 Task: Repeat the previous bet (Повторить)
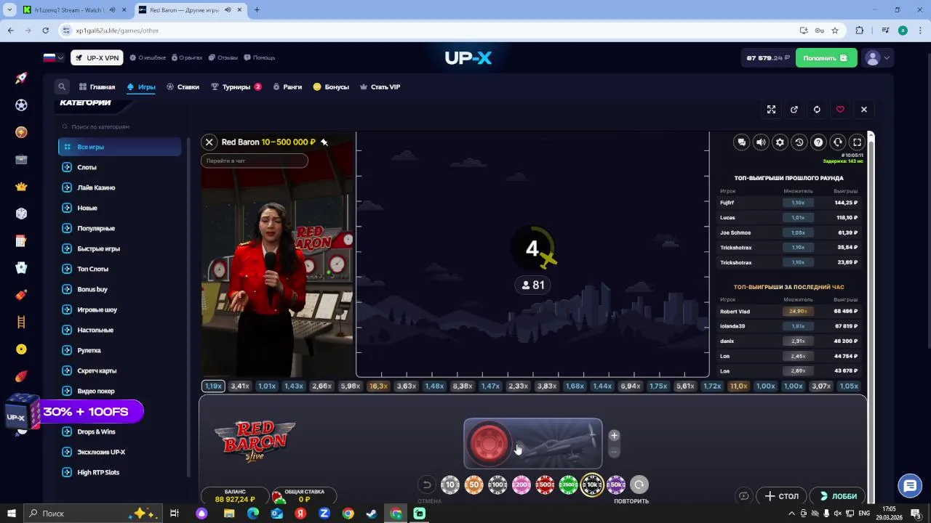coord(639,485)
